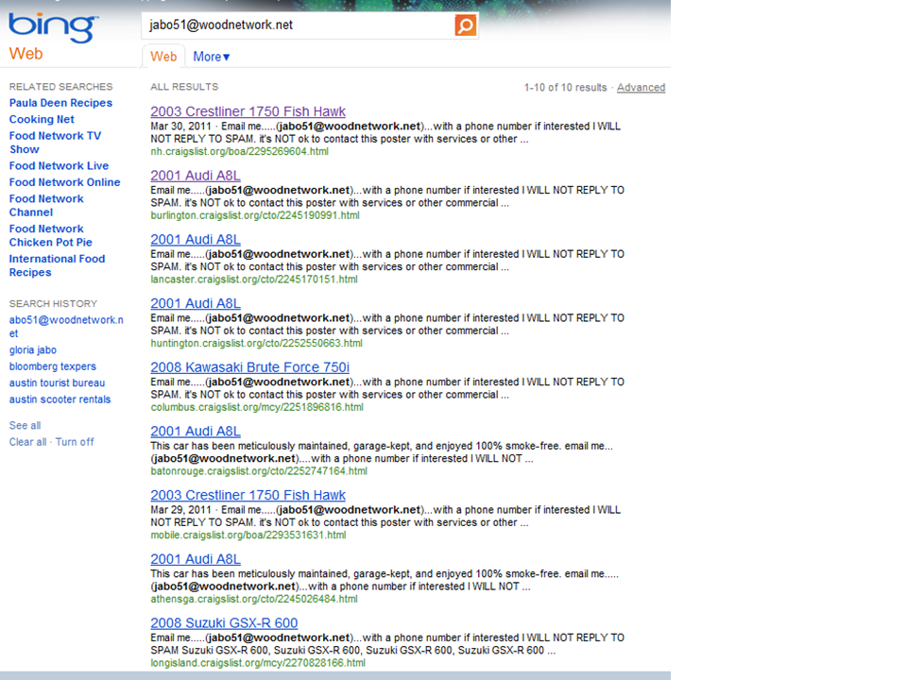Click See all search history
Screen dimensions: 907x680
pyautogui.click(x=25, y=426)
